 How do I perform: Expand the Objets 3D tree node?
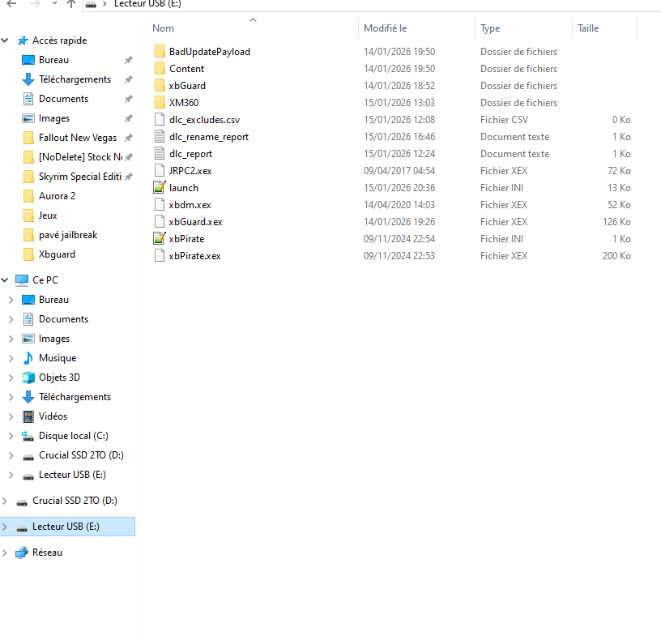click(11, 378)
